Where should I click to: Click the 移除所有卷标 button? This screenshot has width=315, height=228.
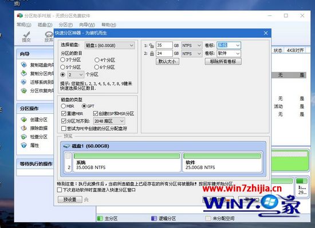click(223, 61)
